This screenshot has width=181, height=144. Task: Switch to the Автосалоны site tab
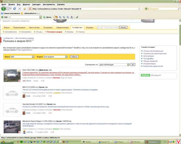34,27
